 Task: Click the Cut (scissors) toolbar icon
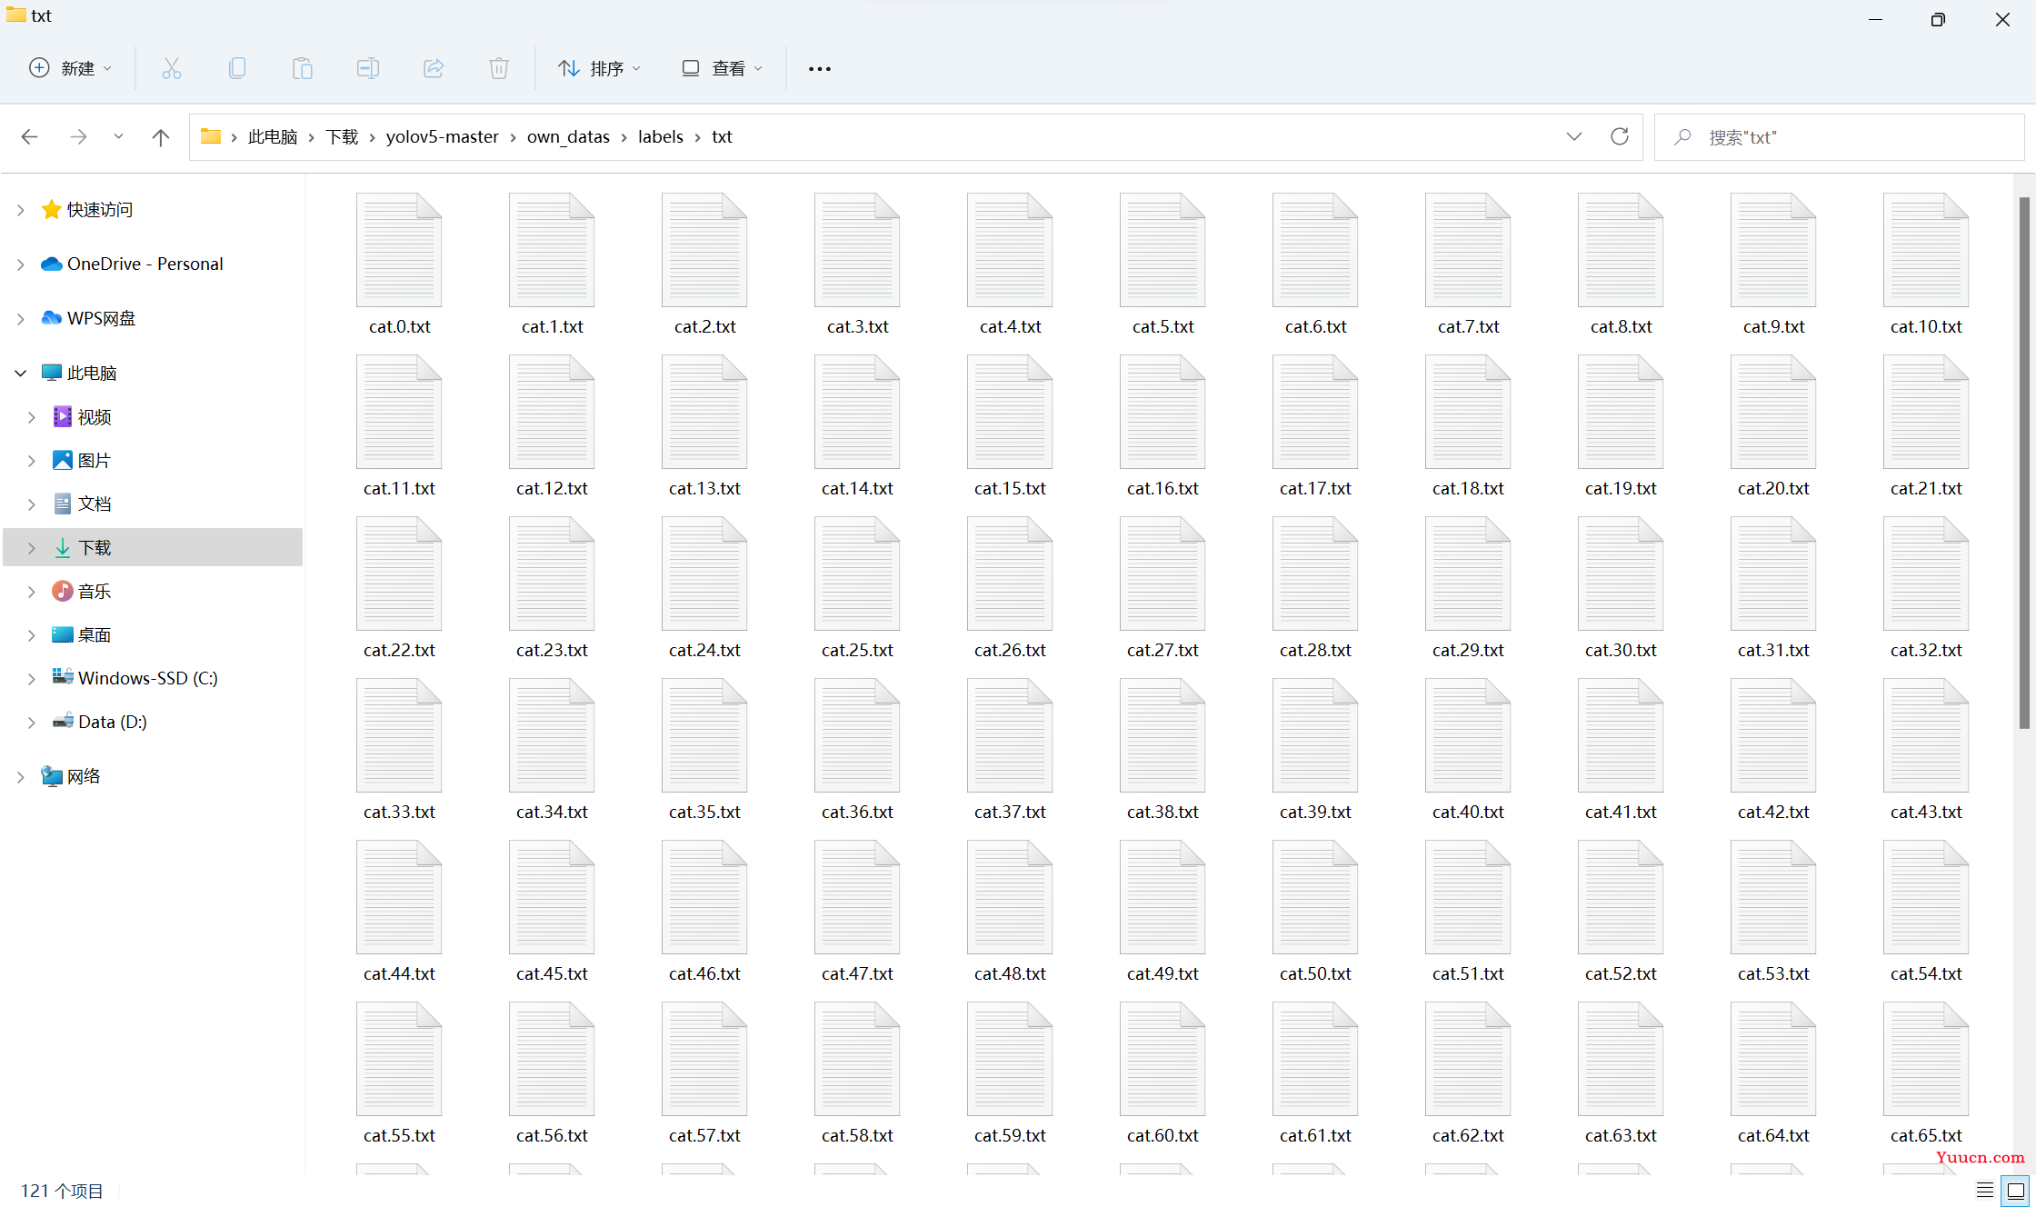tap(172, 68)
